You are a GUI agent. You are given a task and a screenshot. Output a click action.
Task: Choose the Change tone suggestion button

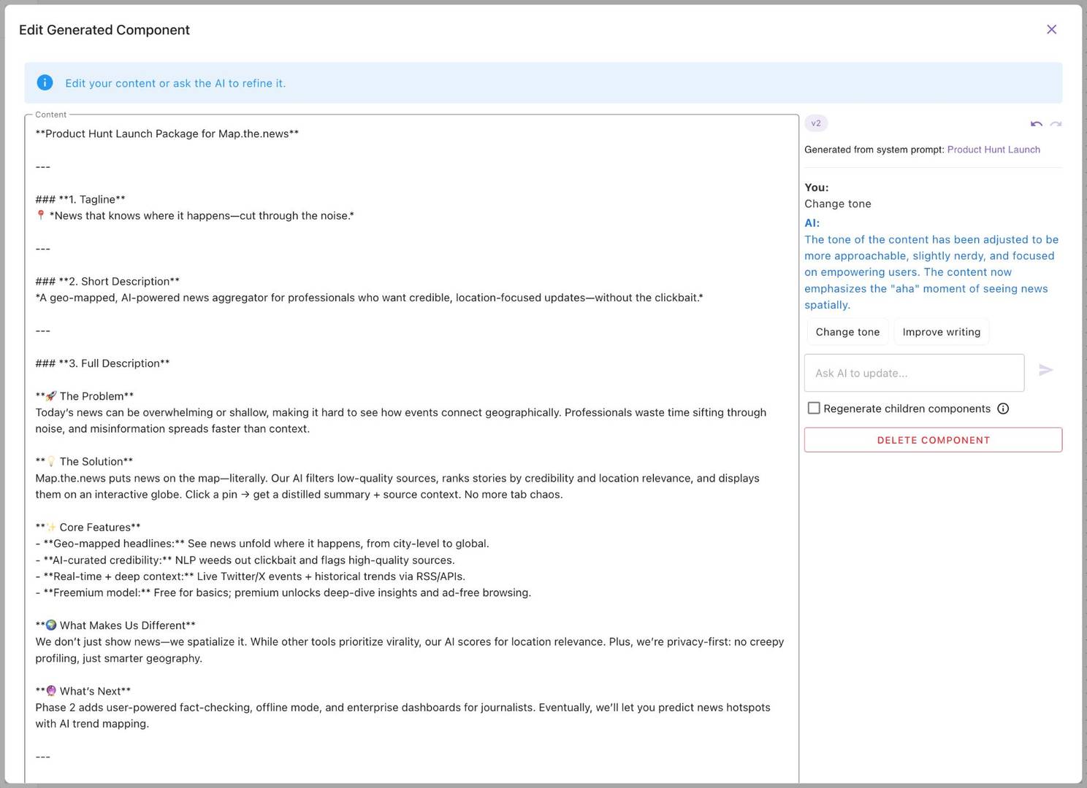847,332
